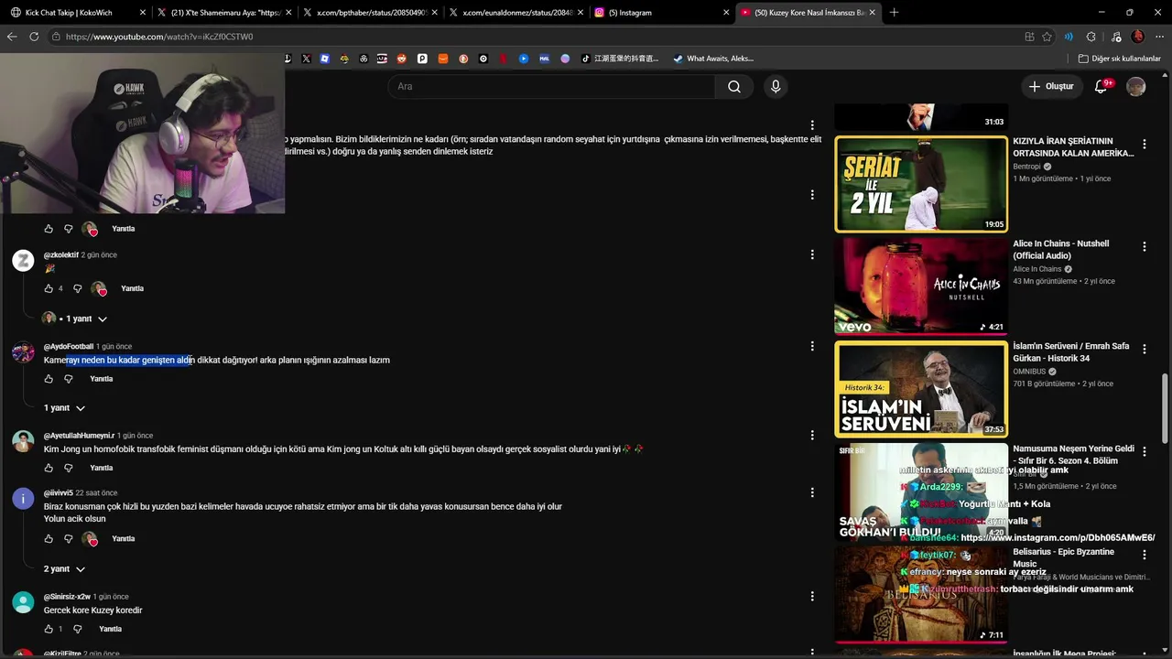
Task: Open actions menu for @iivivvi5 comment
Action: [x=811, y=492]
